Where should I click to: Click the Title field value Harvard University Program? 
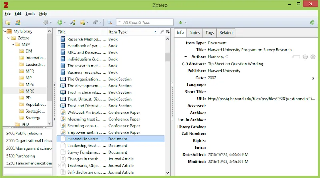coord(250,50)
